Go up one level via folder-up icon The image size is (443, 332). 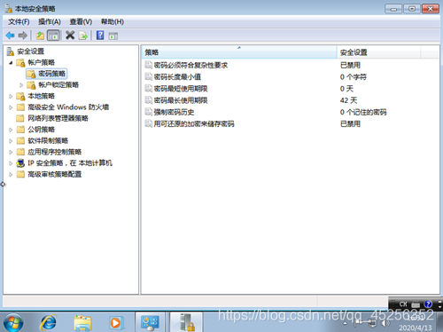point(40,36)
